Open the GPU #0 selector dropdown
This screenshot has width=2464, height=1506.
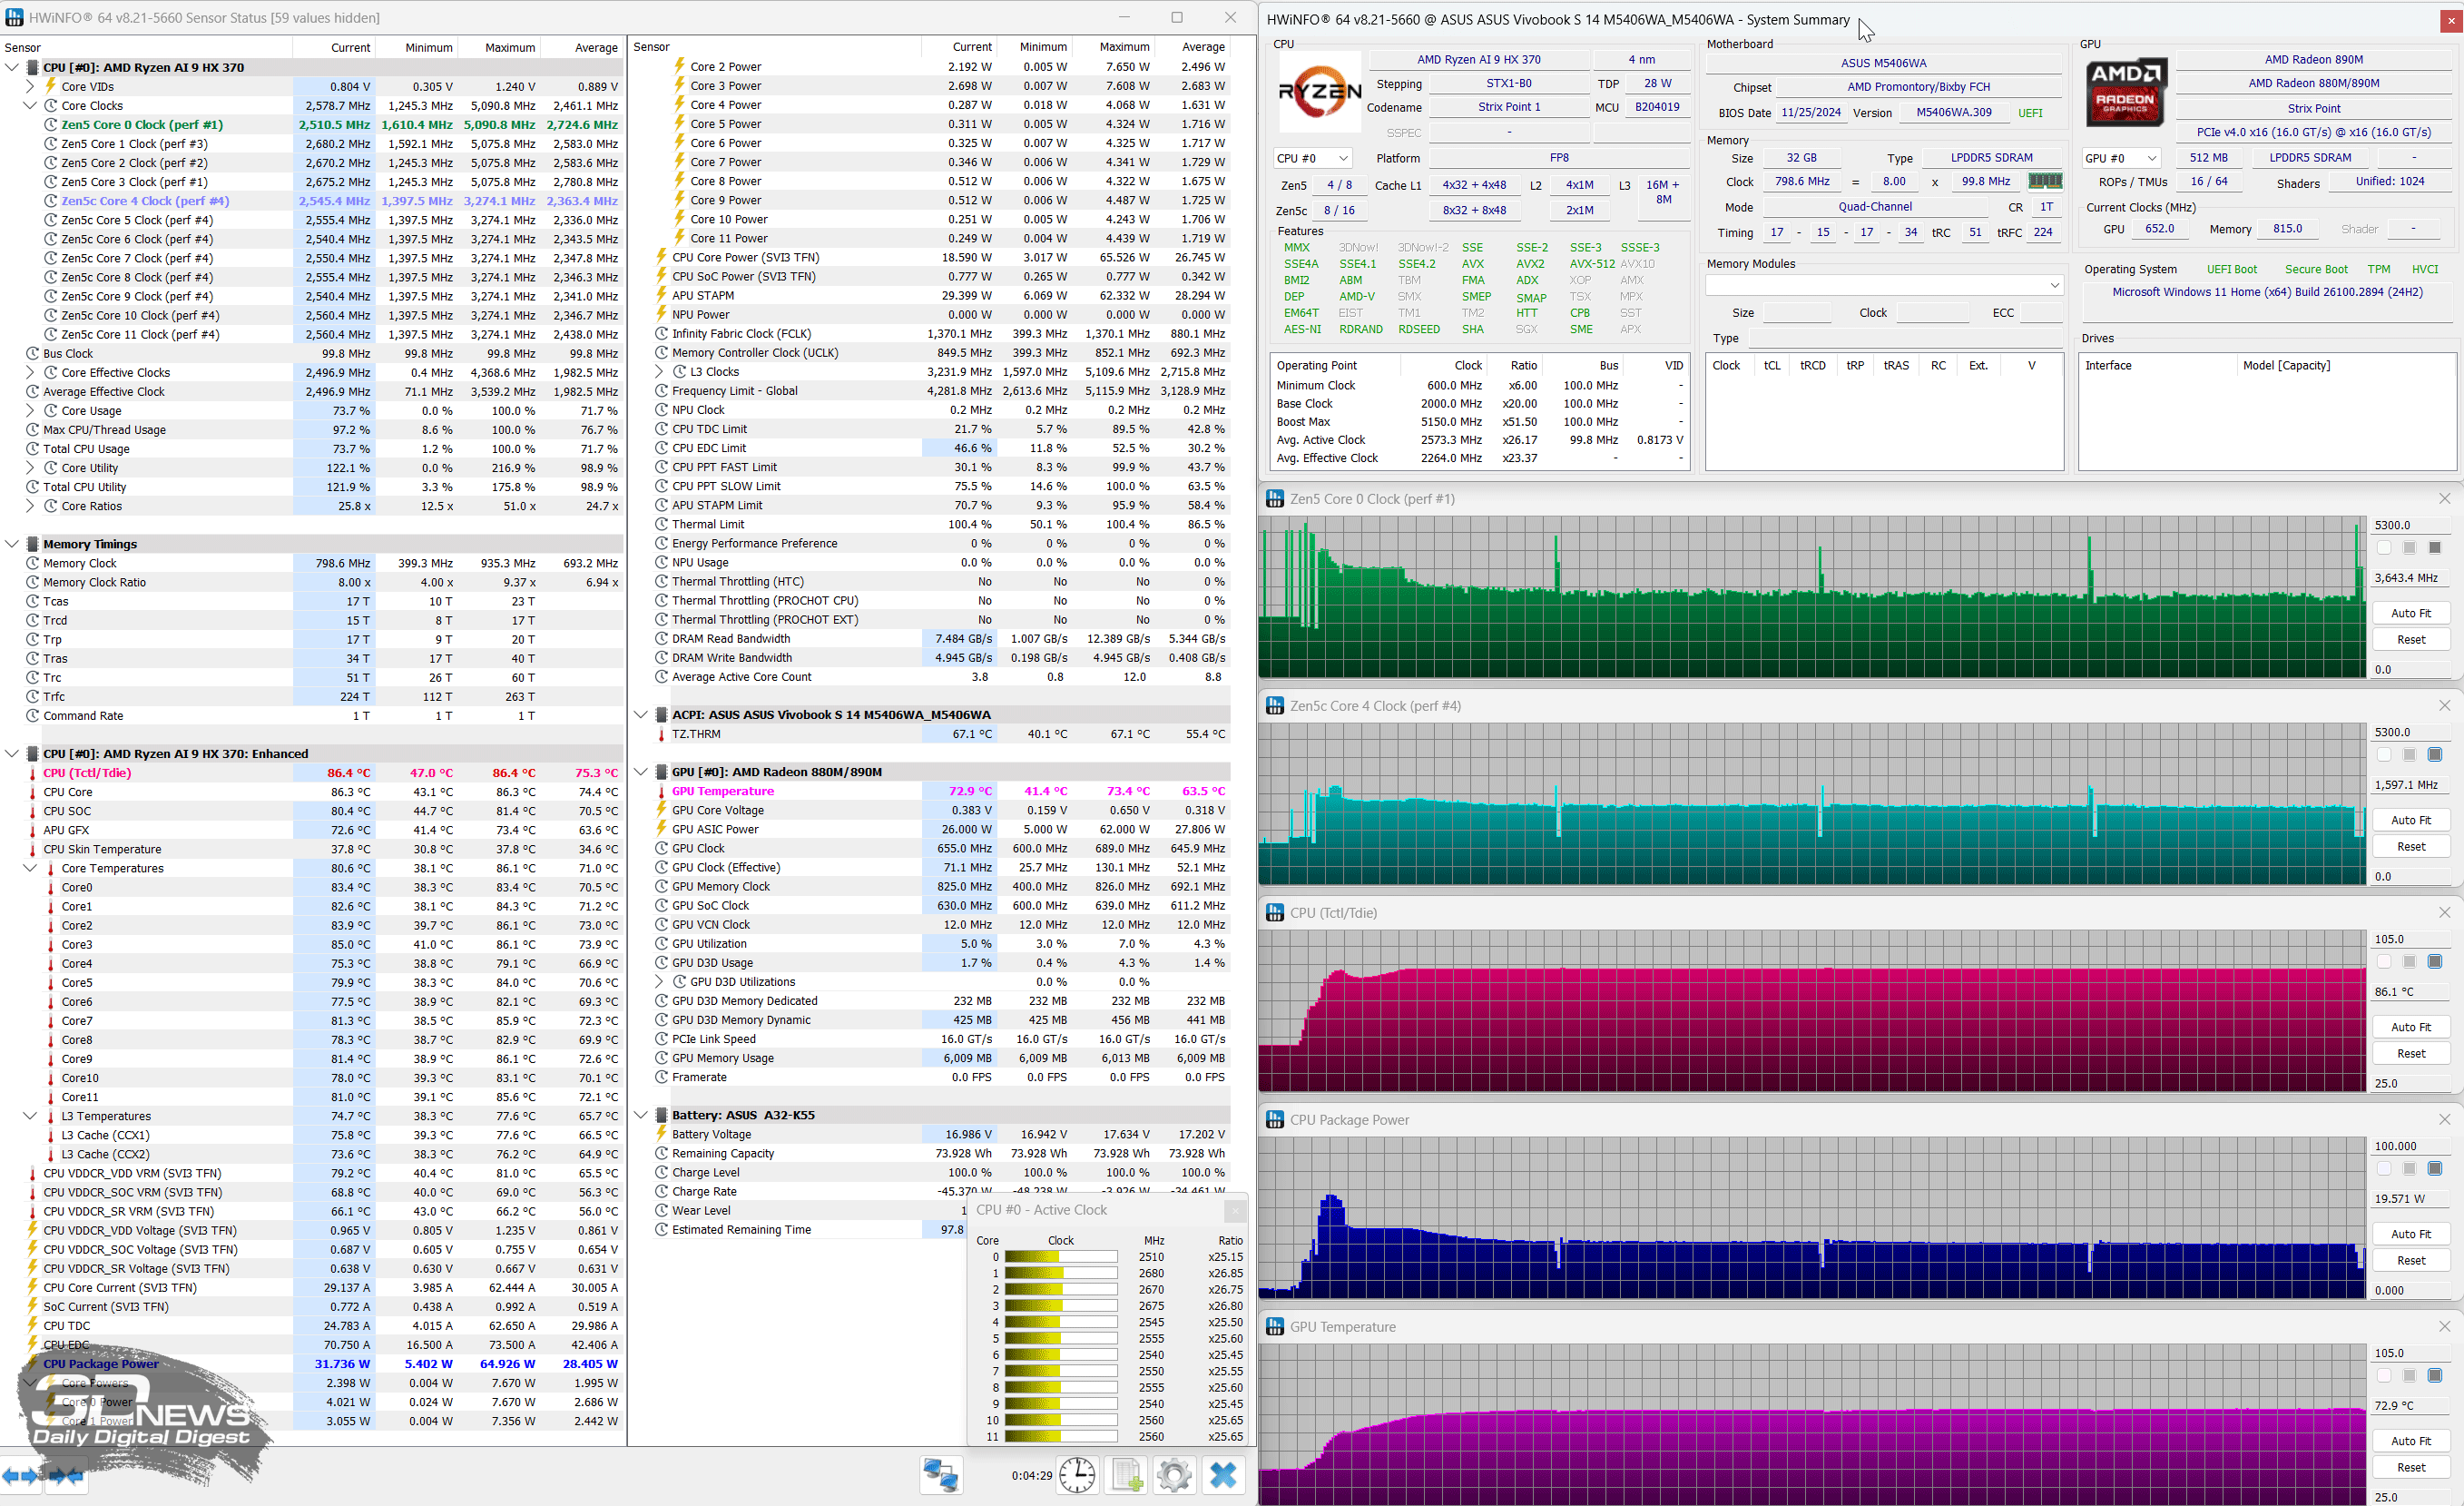pyautogui.click(x=2121, y=158)
